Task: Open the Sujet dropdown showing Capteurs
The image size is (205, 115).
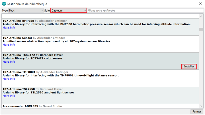Action: pos(69,10)
